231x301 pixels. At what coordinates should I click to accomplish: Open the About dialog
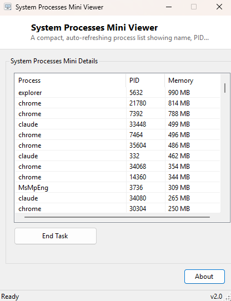(x=204, y=277)
